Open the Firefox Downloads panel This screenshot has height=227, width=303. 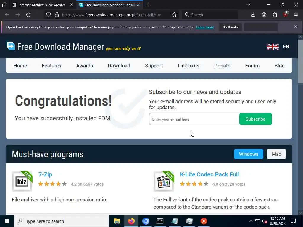click(253, 15)
